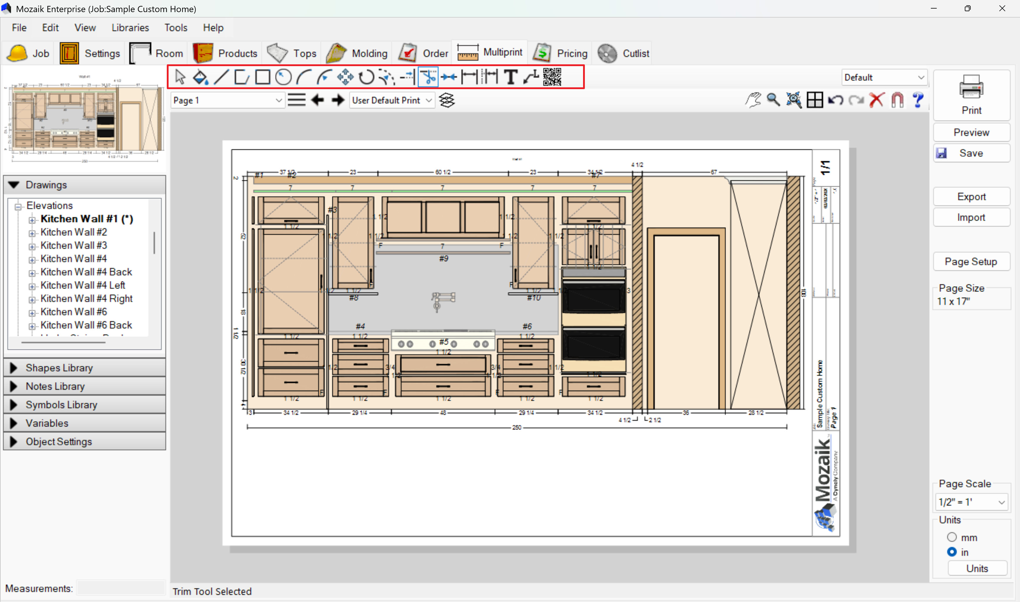Open the Page Scale dropdown
This screenshot has width=1020, height=602.
(971, 502)
